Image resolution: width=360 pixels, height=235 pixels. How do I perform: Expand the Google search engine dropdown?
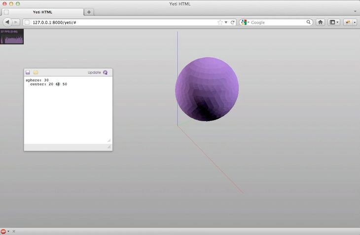click(x=248, y=23)
